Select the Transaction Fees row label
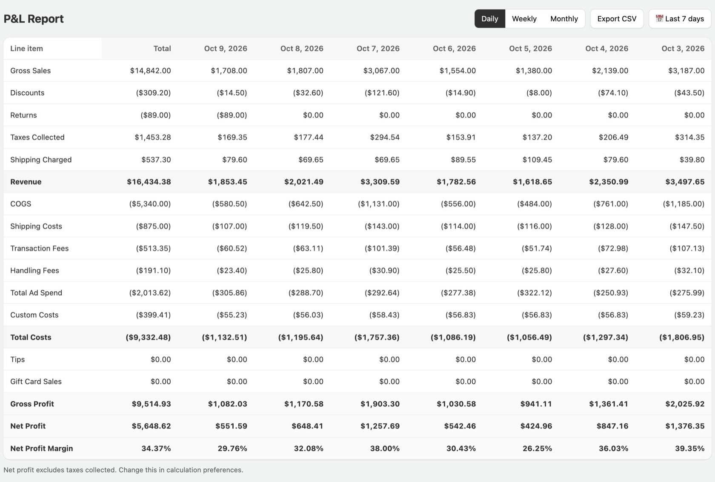Image resolution: width=715 pixels, height=482 pixels. point(40,248)
